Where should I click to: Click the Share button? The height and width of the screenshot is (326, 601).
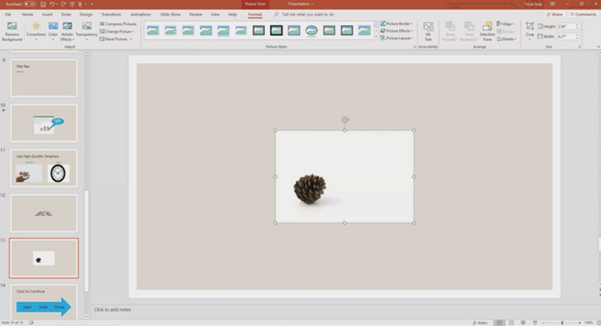pyautogui.click(x=555, y=14)
